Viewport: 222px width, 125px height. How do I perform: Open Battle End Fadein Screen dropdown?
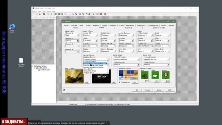[x=156, y=65]
